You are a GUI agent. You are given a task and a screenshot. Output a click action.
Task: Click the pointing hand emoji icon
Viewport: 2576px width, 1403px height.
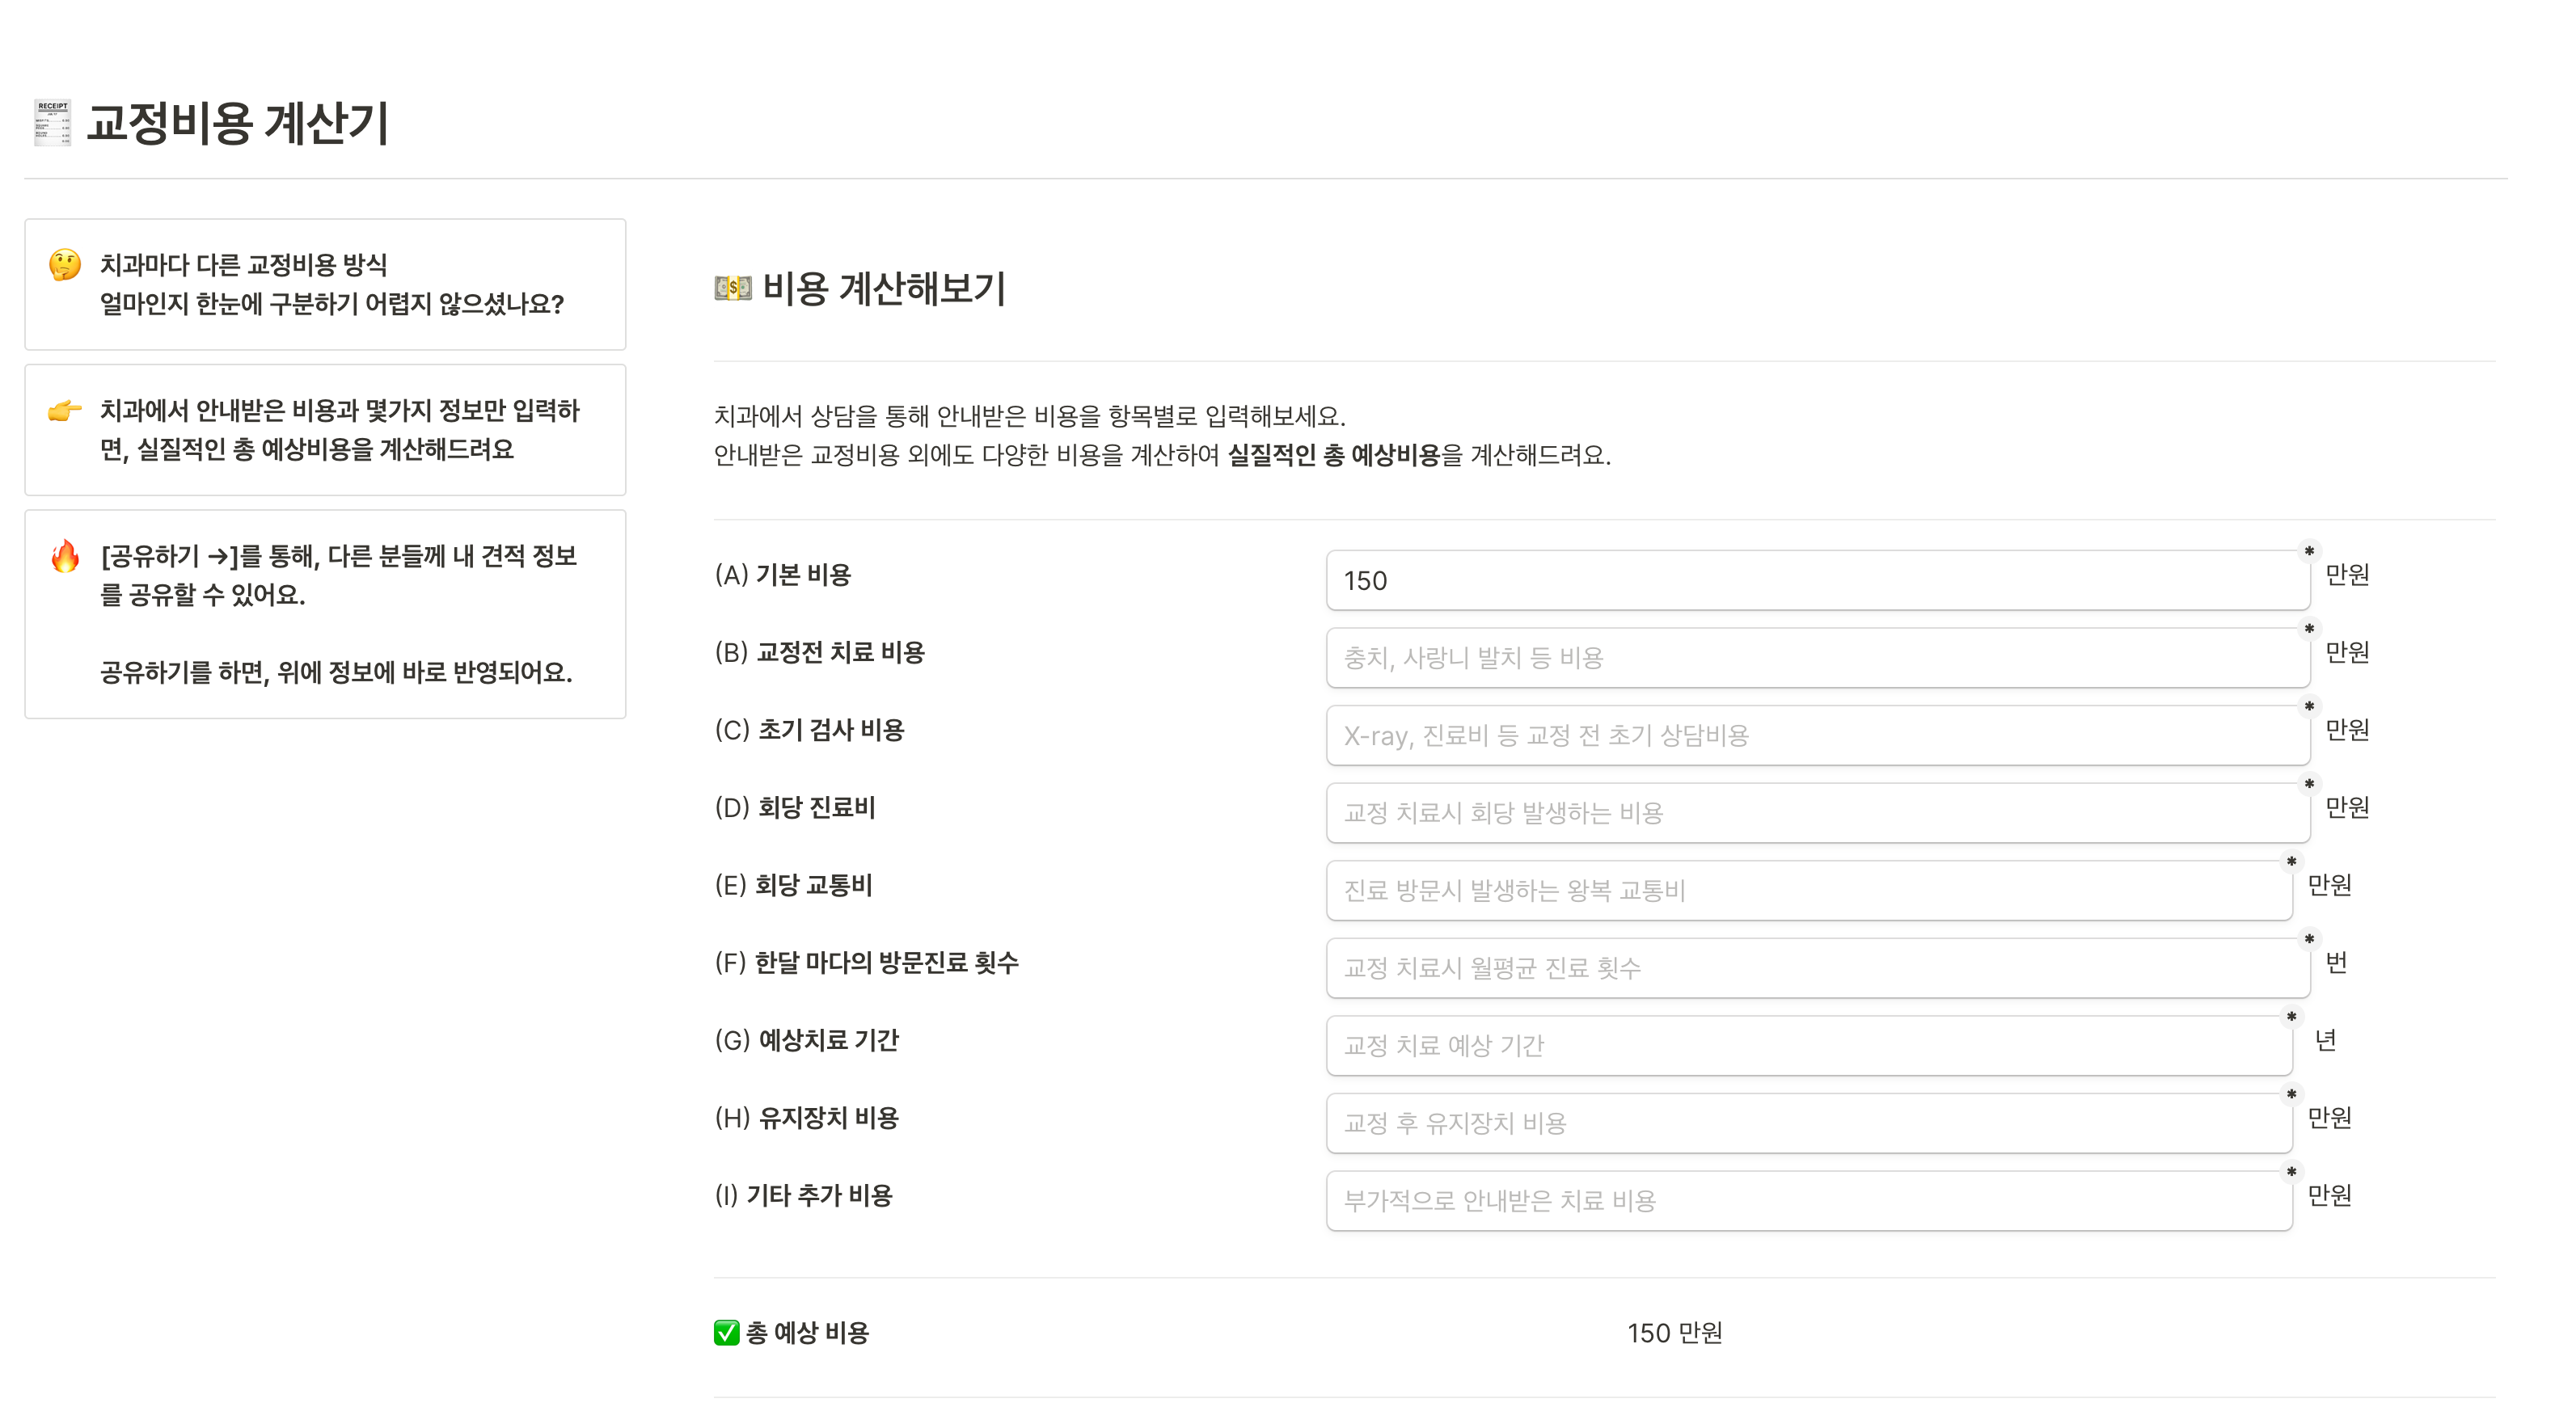[x=65, y=411]
